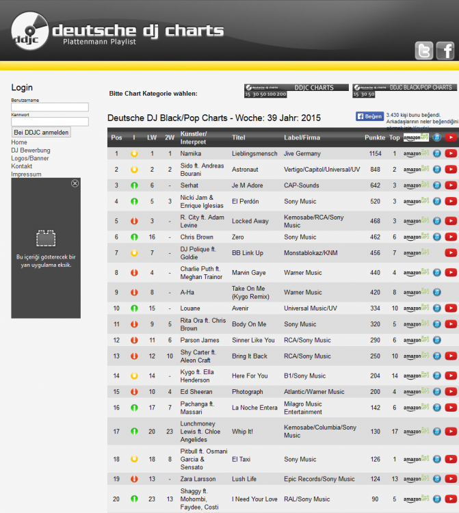The image size is (459, 513).
Task: Open YouTube video for Whip It!
Action: pyautogui.click(x=451, y=432)
